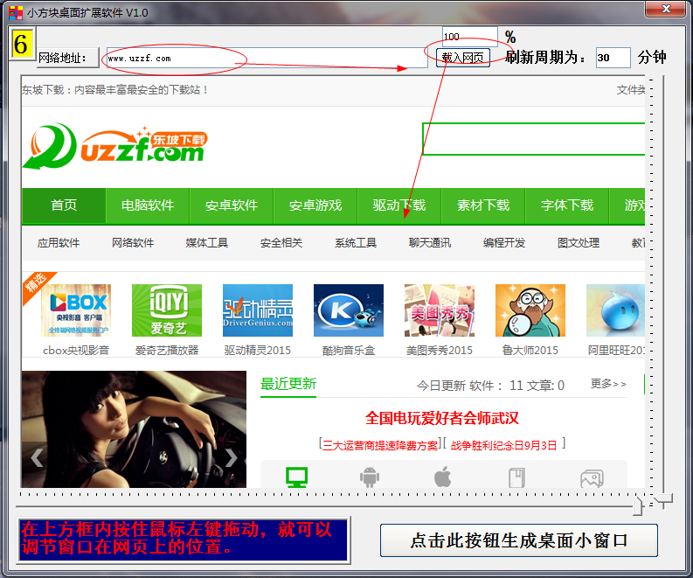
Task: Click the horizontal width slider handle
Action: click(x=637, y=506)
